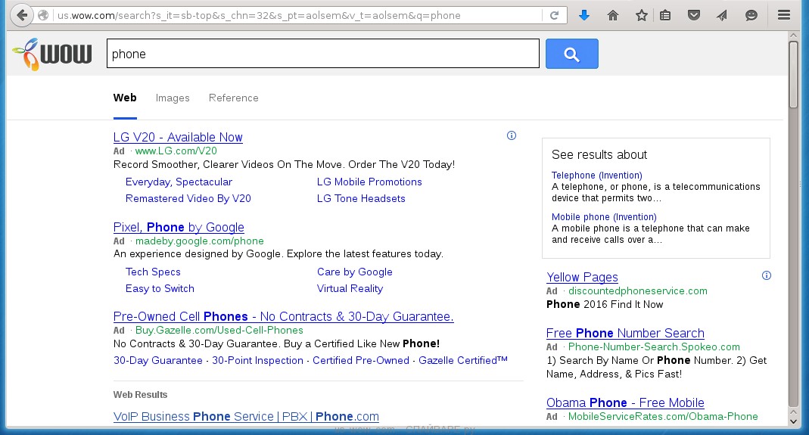Image resolution: width=809 pixels, height=435 pixels.
Task: Open the Hello chat smiley icon
Action: (x=751, y=15)
